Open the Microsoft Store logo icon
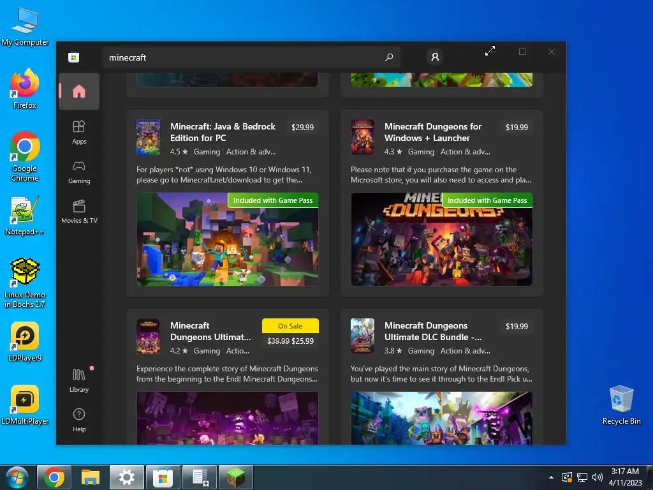 coord(74,57)
